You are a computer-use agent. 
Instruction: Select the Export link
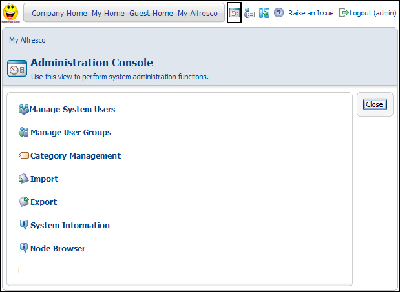(44, 202)
